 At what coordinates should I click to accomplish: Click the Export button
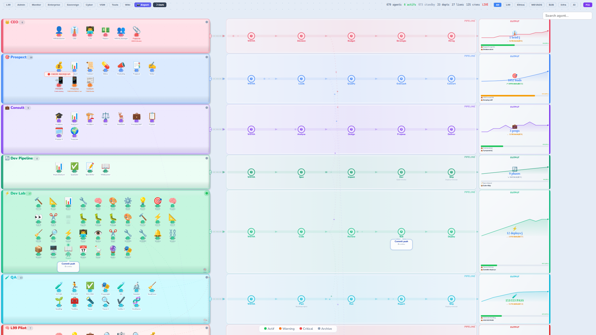[143, 5]
